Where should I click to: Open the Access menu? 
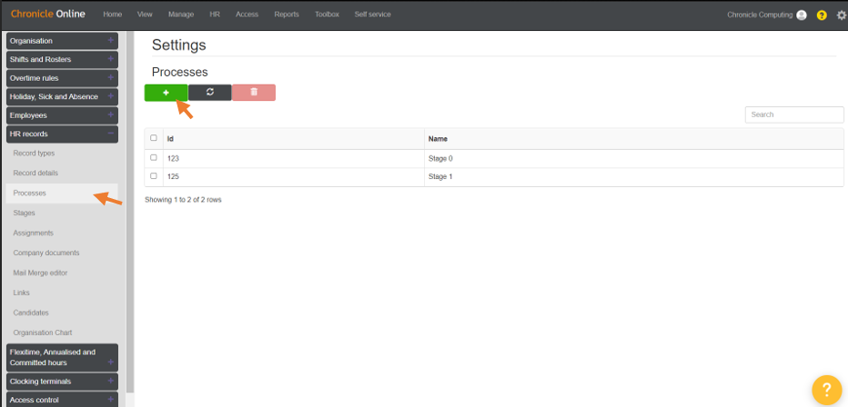point(247,15)
